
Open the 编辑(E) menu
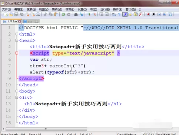19,9
